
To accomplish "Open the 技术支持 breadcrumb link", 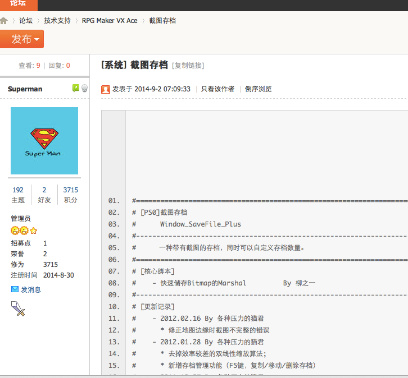I will click(57, 21).
